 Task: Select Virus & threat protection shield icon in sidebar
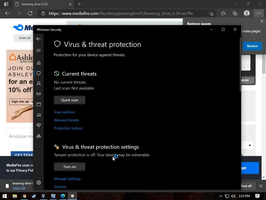point(39,73)
